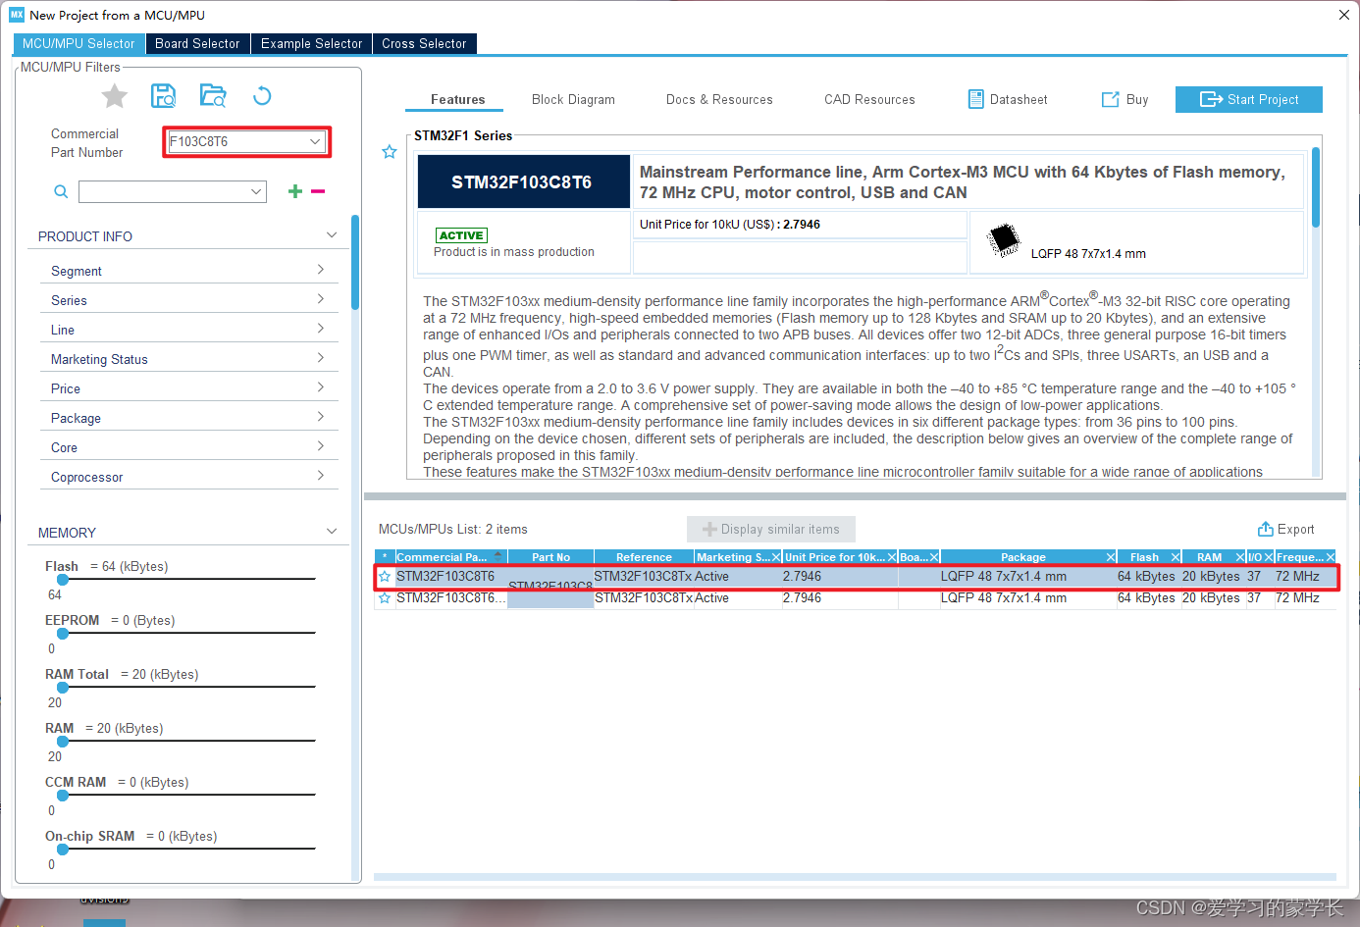Click the Buy button

click(x=1125, y=99)
